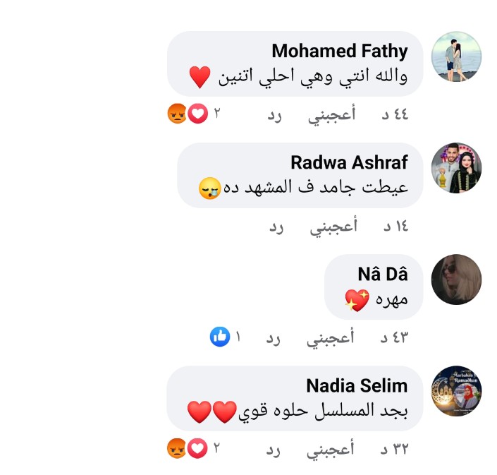Like Radwa Ashraf's comment with أعجبني
Image resolution: width=497 pixels, height=475 pixels.
(x=331, y=227)
